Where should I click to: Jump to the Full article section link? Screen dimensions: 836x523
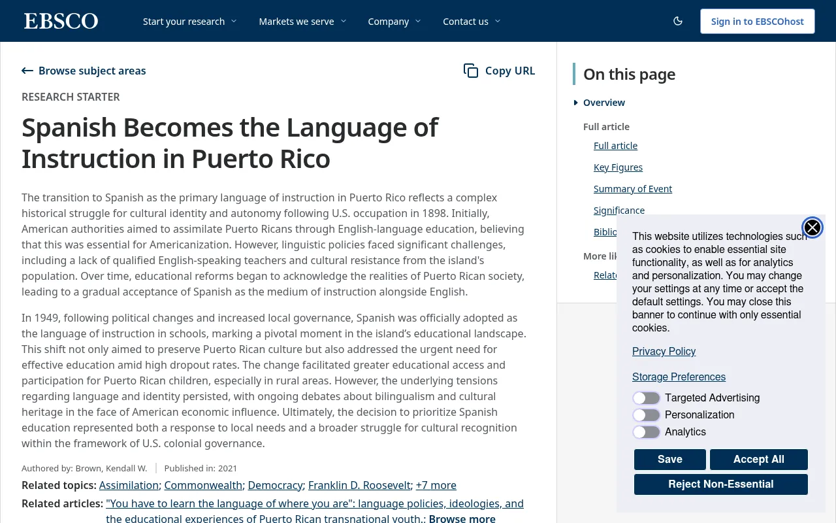[615, 146]
